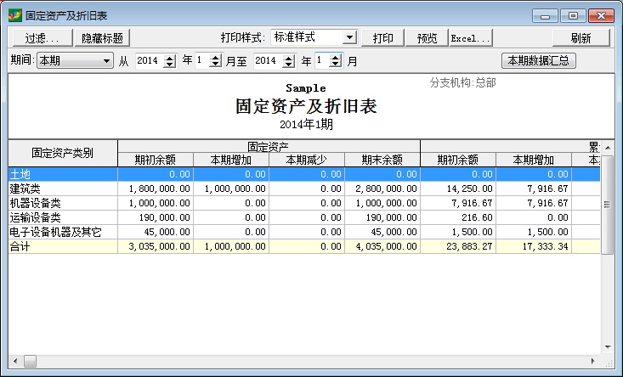Click the 过滤 filter button
Image resolution: width=623 pixels, height=377 pixels.
point(41,38)
